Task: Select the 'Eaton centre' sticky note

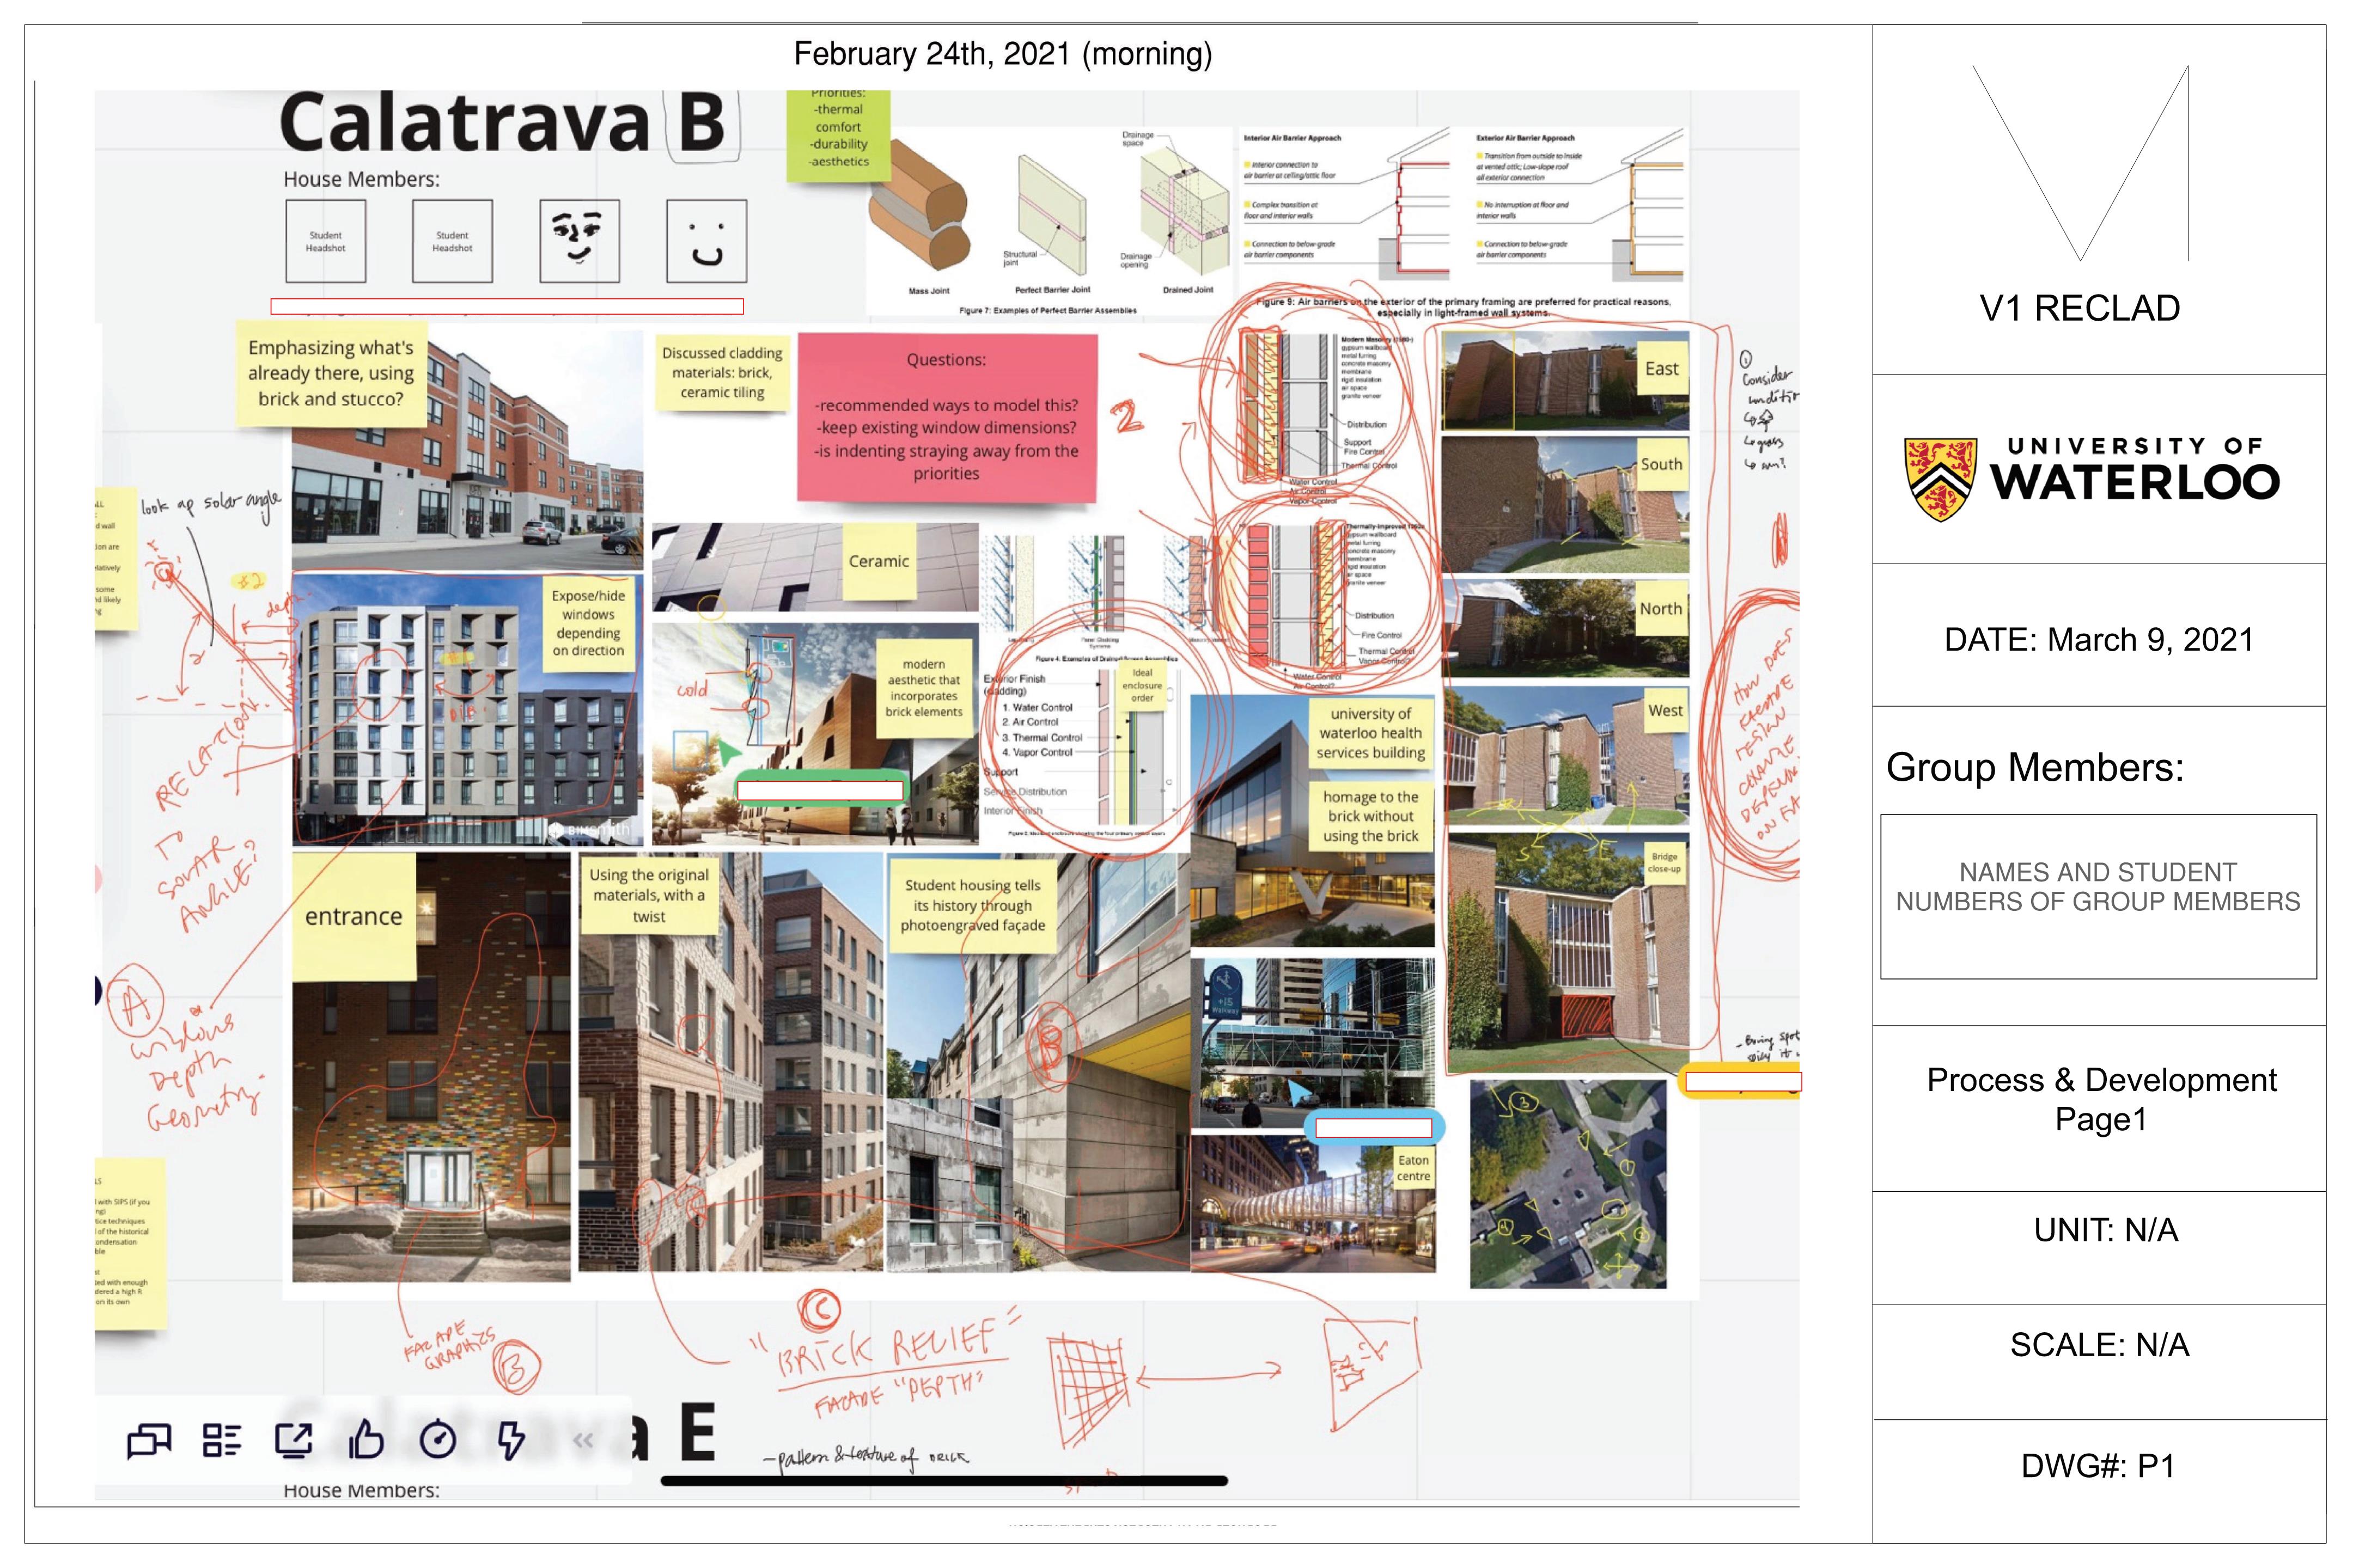Action: (x=1413, y=1169)
